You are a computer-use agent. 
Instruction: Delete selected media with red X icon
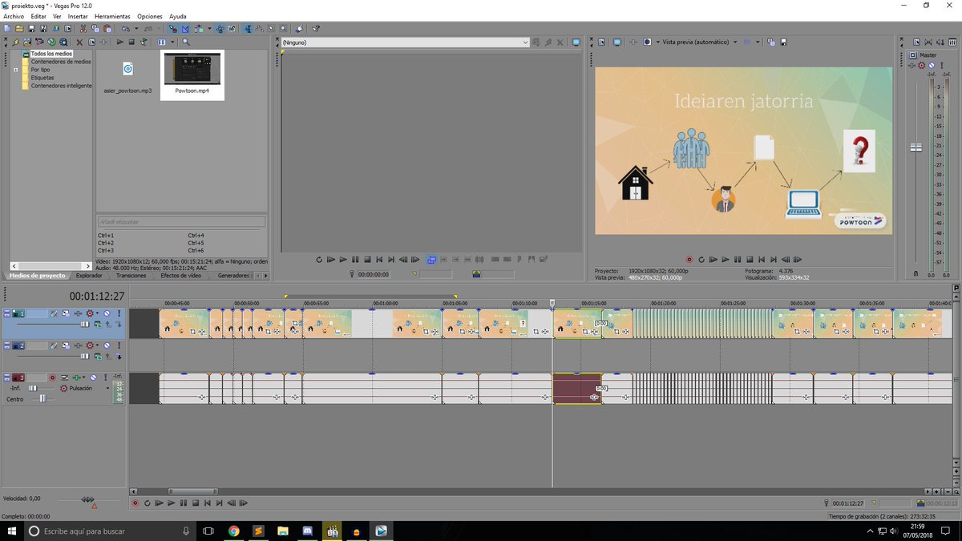79,42
